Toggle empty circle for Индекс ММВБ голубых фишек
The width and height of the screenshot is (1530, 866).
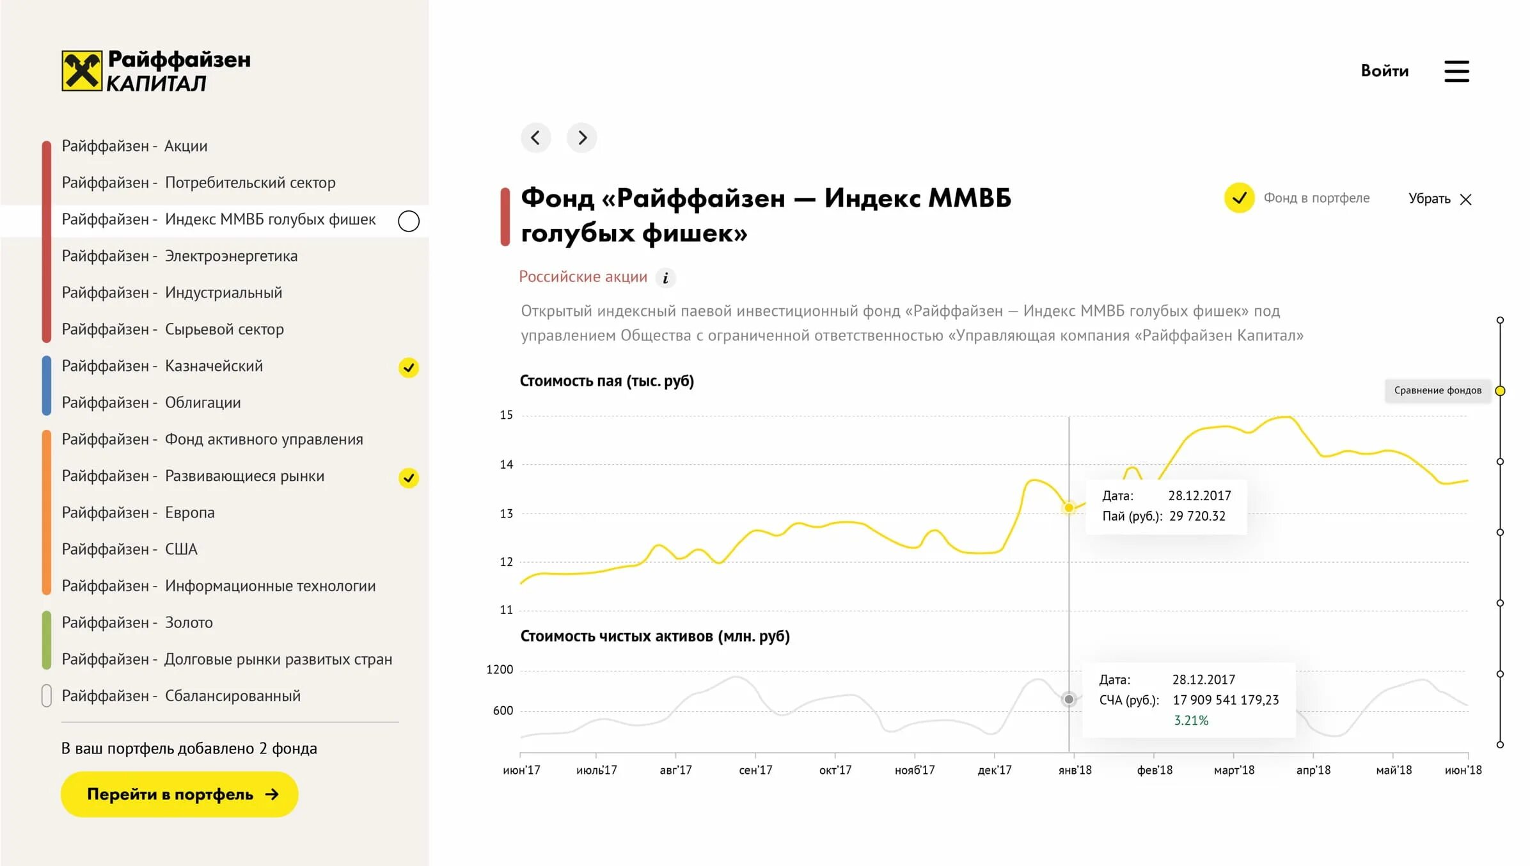(409, 221)
